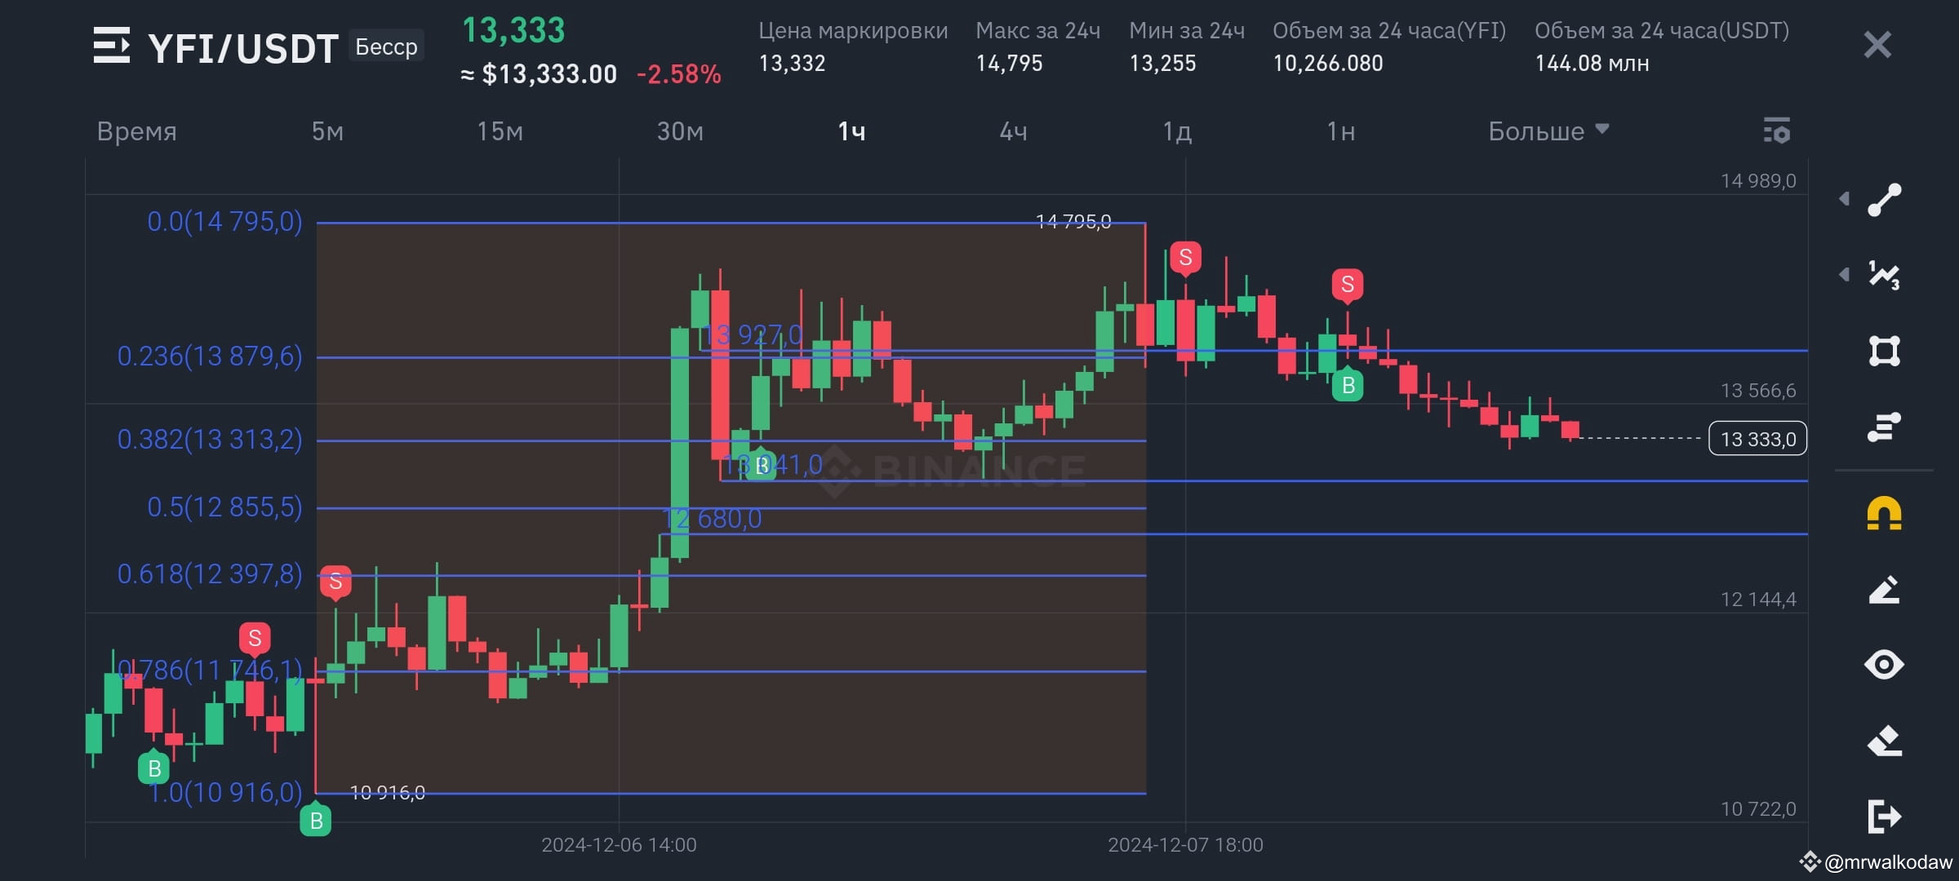
Task: Toggle the S sell marker above the peak
Action: pyautogui.click(x=1186, y=257)
